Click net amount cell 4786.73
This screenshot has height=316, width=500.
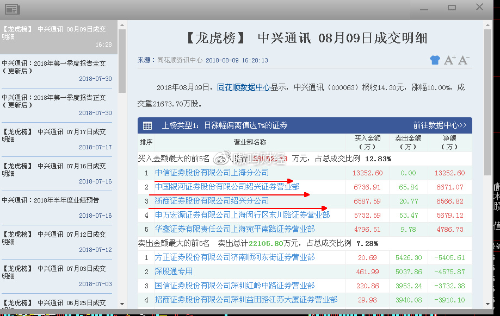[449, 230]
